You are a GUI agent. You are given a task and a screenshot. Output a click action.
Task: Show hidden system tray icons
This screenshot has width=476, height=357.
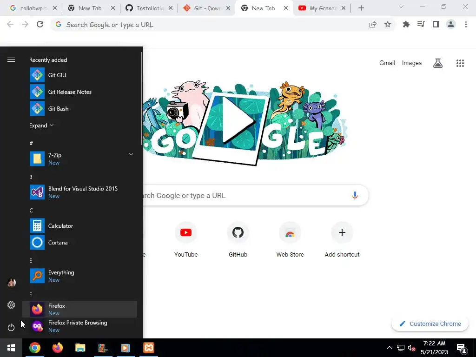coord(389,348)
